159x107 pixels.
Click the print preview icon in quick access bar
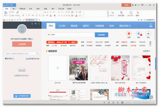(15, 20)
